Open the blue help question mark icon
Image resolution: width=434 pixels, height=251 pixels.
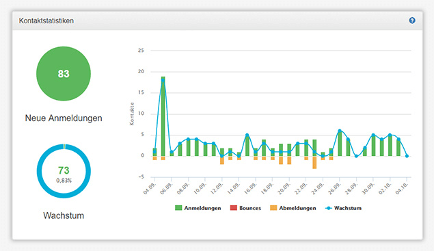point(412,21)
